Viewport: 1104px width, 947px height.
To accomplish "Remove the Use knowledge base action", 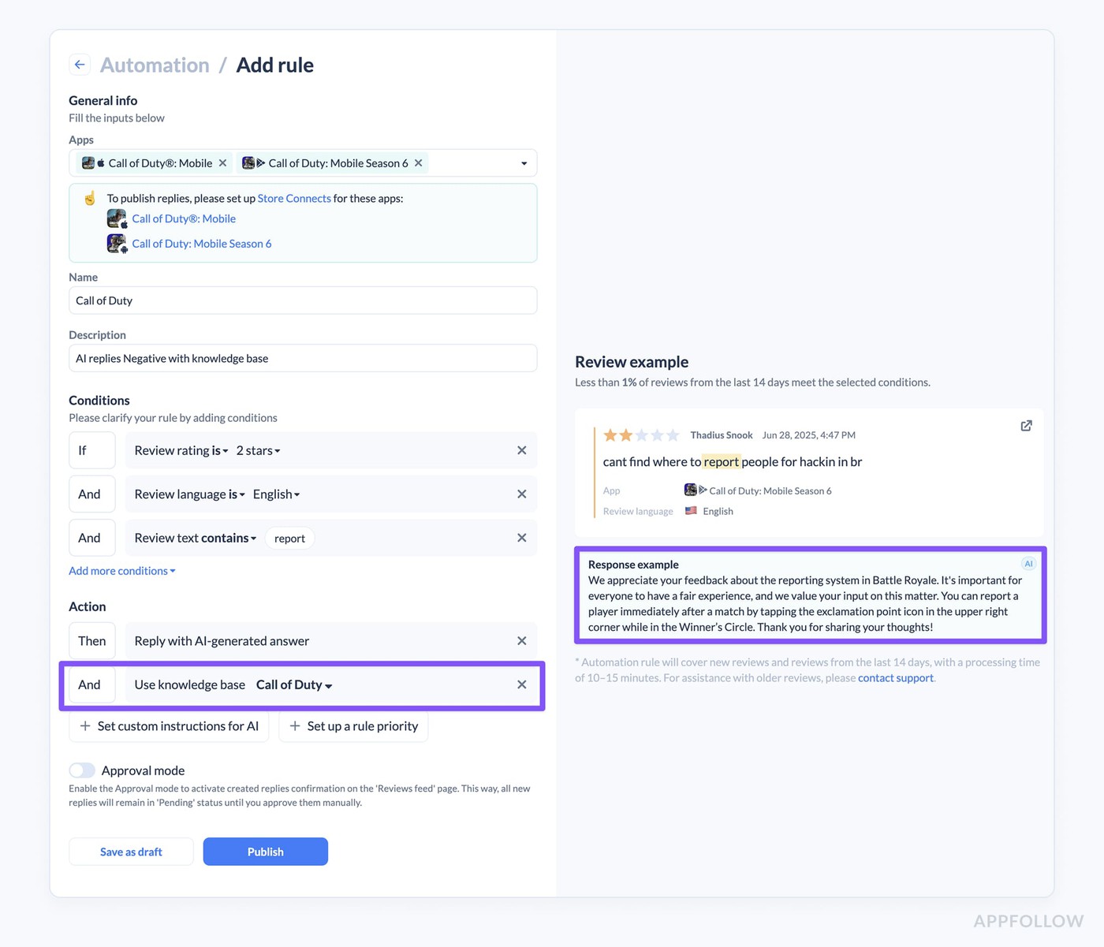I will pyautogui.click(x=521, y=684).
